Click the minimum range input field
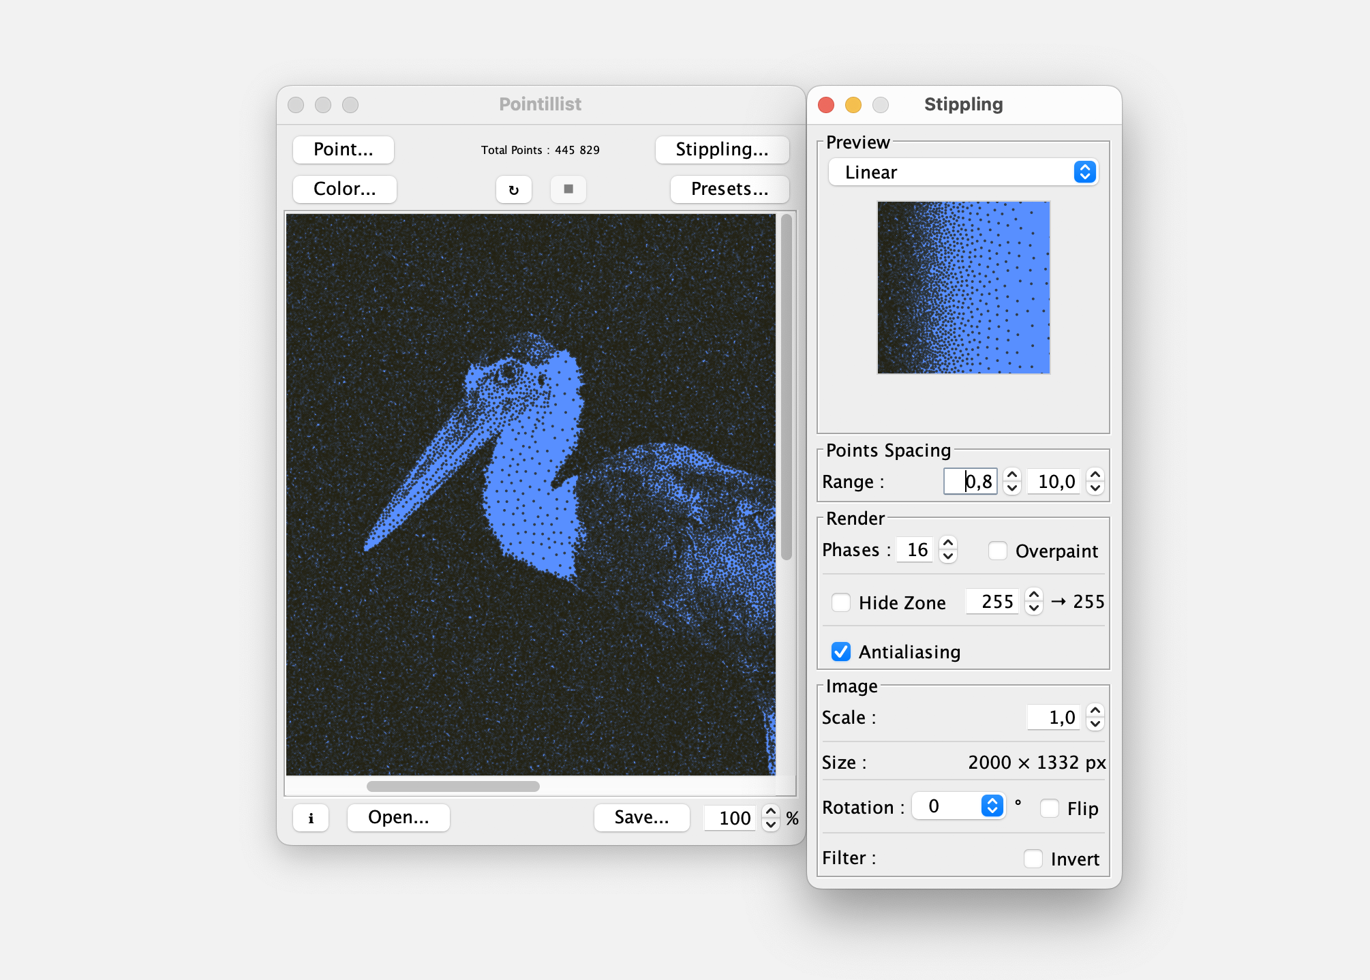The image size is (1370, 980). coord(971,482)
